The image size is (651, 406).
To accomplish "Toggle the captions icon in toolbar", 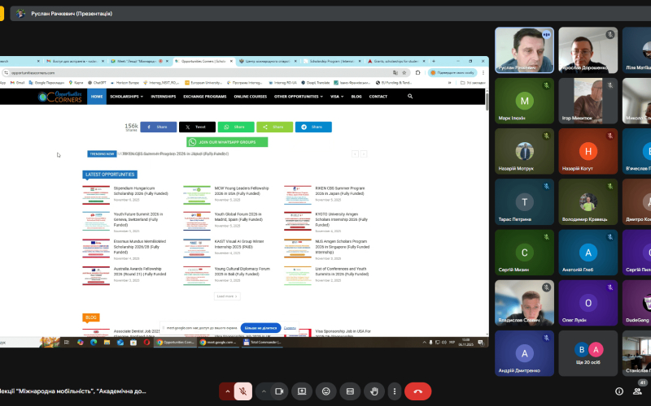I will point(350,391).
